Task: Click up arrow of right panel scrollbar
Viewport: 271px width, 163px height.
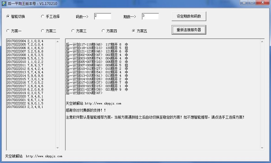Action: [262, 41]
